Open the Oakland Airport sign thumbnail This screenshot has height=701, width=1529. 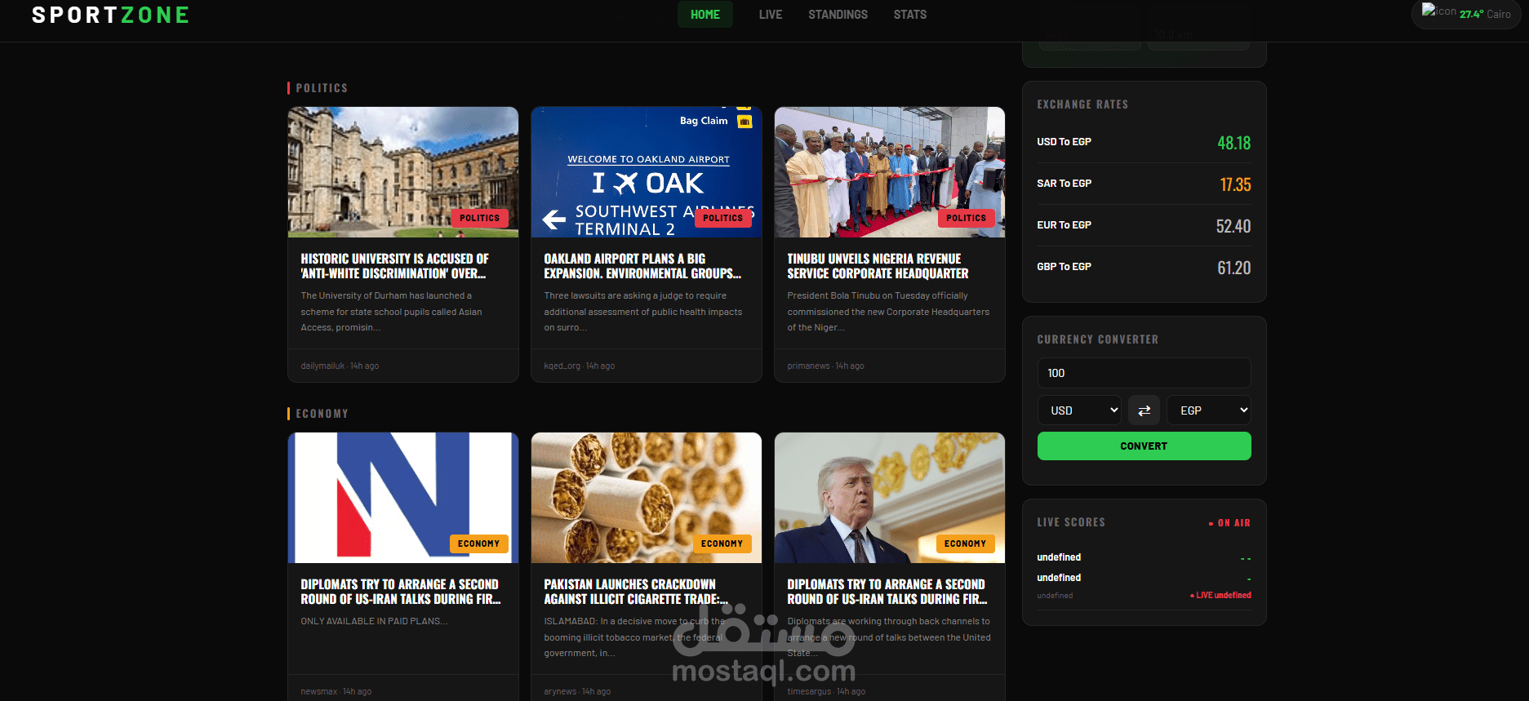[x=647, y=172]
